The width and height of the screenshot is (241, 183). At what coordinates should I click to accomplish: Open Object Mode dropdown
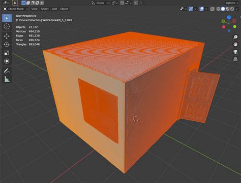tap(16, 9)
